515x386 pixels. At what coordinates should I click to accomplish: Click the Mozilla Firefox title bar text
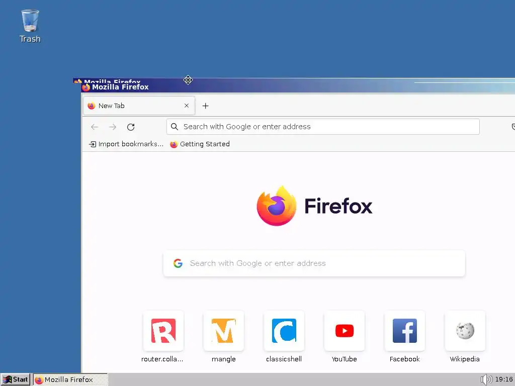(x=120, y=87)
